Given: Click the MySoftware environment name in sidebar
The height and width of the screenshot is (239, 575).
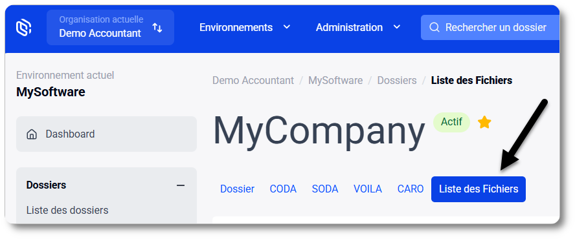Looking at the screenshot, I should (51, 92).
